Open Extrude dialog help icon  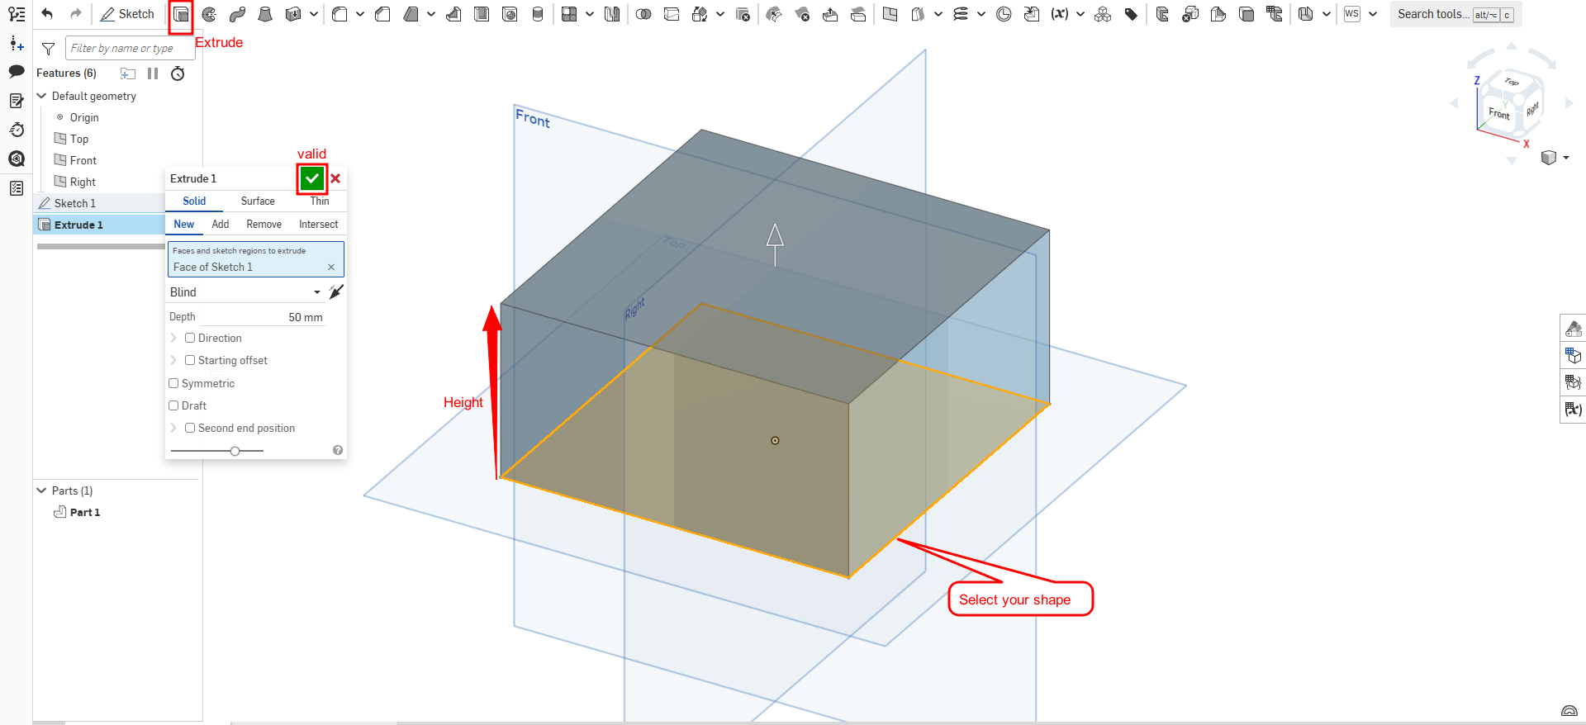pos(338,450)
